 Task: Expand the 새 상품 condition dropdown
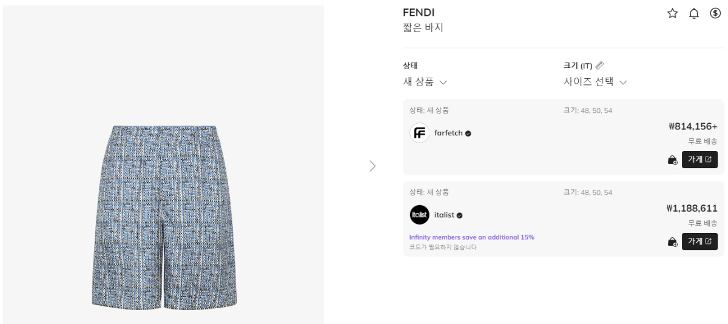click(425, 82)
